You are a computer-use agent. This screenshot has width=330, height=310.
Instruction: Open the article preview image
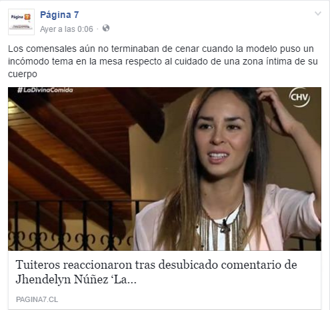coord(165,169)
